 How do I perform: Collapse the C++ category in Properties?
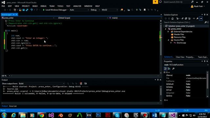(x=165, y=72)
